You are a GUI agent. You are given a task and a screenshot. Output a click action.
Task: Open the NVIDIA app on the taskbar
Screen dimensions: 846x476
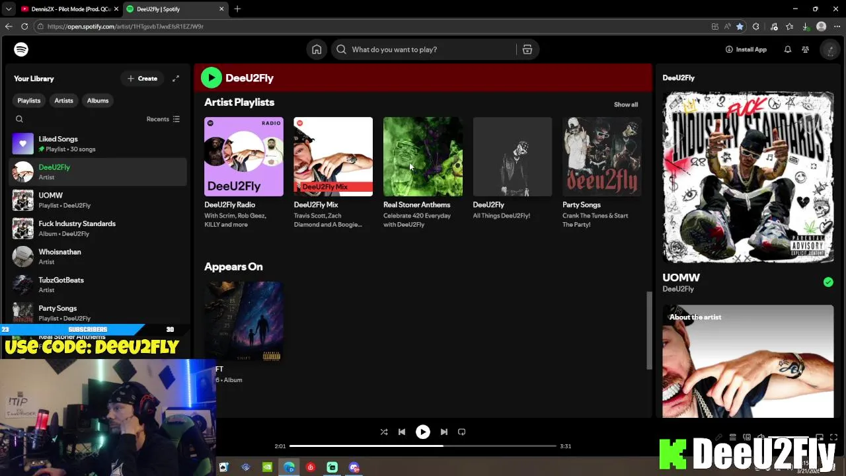coord(267,467)
